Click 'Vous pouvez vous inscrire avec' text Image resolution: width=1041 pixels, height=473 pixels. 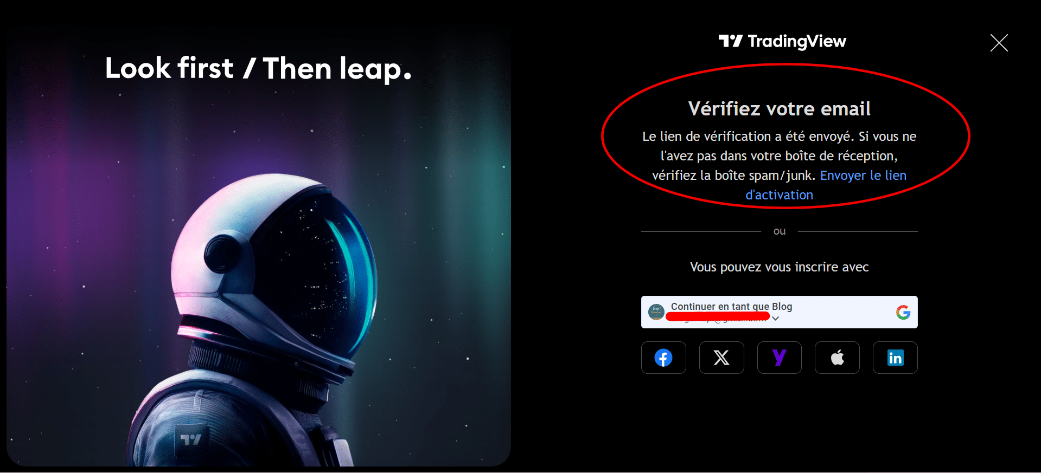[x=779, y=267]
